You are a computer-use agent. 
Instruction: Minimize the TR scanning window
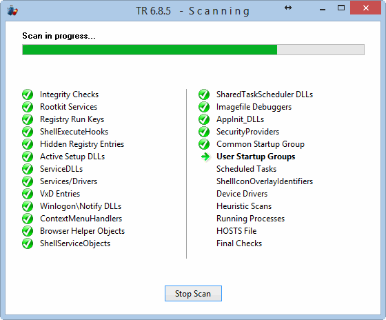(x=323, y=10)
